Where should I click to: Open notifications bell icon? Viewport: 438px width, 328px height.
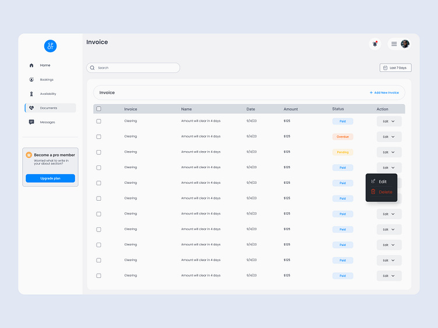pos(375,44)
